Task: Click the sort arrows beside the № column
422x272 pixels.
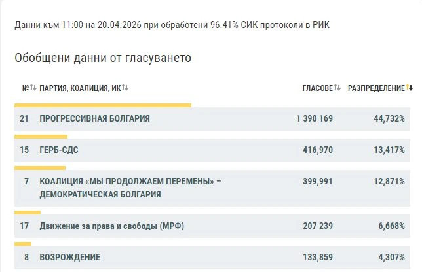Action: click(33, 88)
